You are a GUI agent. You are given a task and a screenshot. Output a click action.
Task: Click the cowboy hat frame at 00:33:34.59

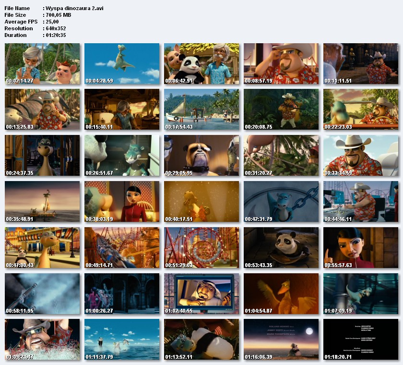pos(361,155)
